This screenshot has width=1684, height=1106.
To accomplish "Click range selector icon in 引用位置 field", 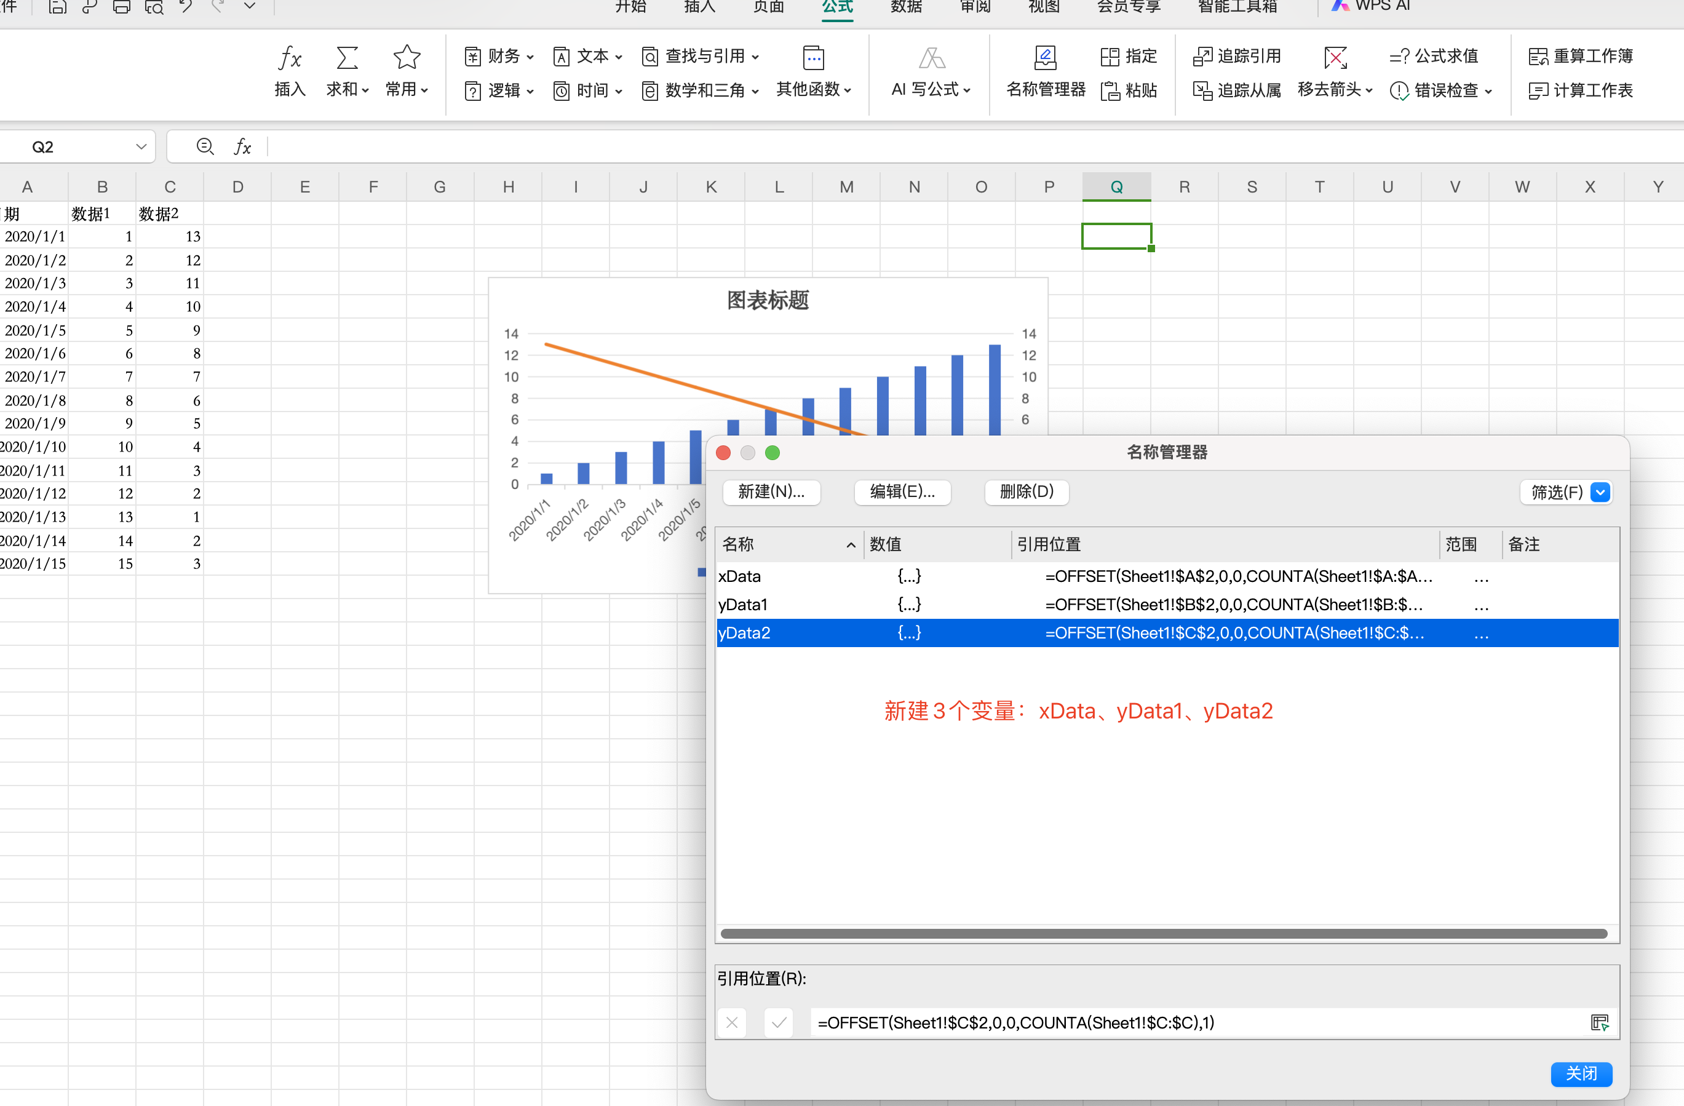I will pos(1599,1022).
